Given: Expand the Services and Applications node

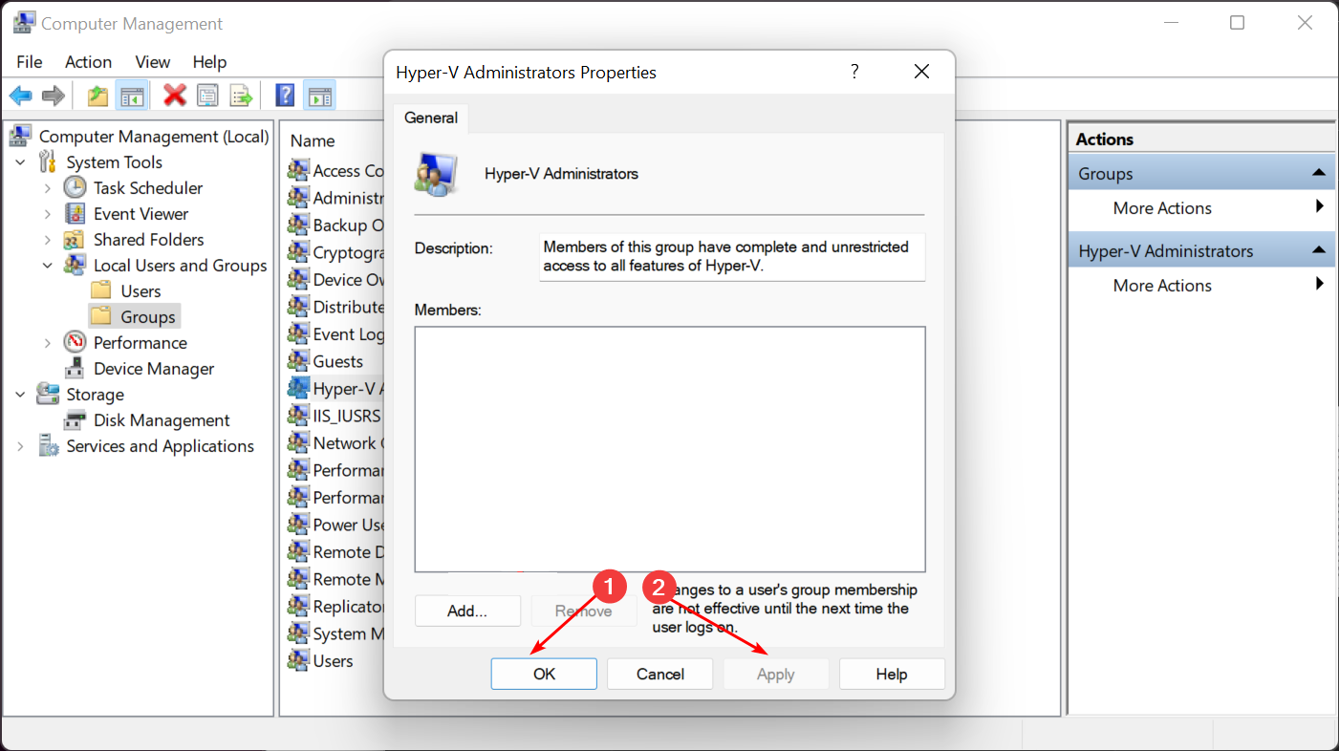Looking at the screenshot, I should (21, 446).
